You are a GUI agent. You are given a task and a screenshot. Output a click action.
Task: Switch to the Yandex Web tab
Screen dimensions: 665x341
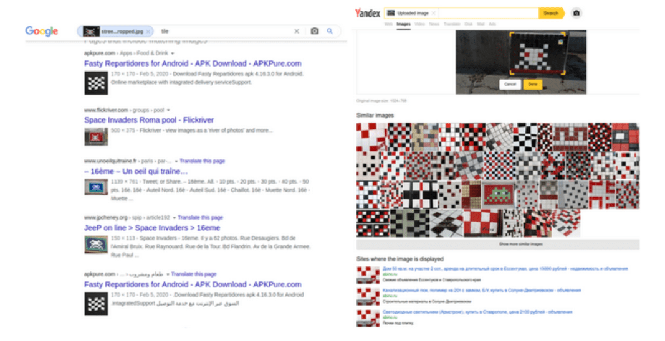(x=388, y=24)
